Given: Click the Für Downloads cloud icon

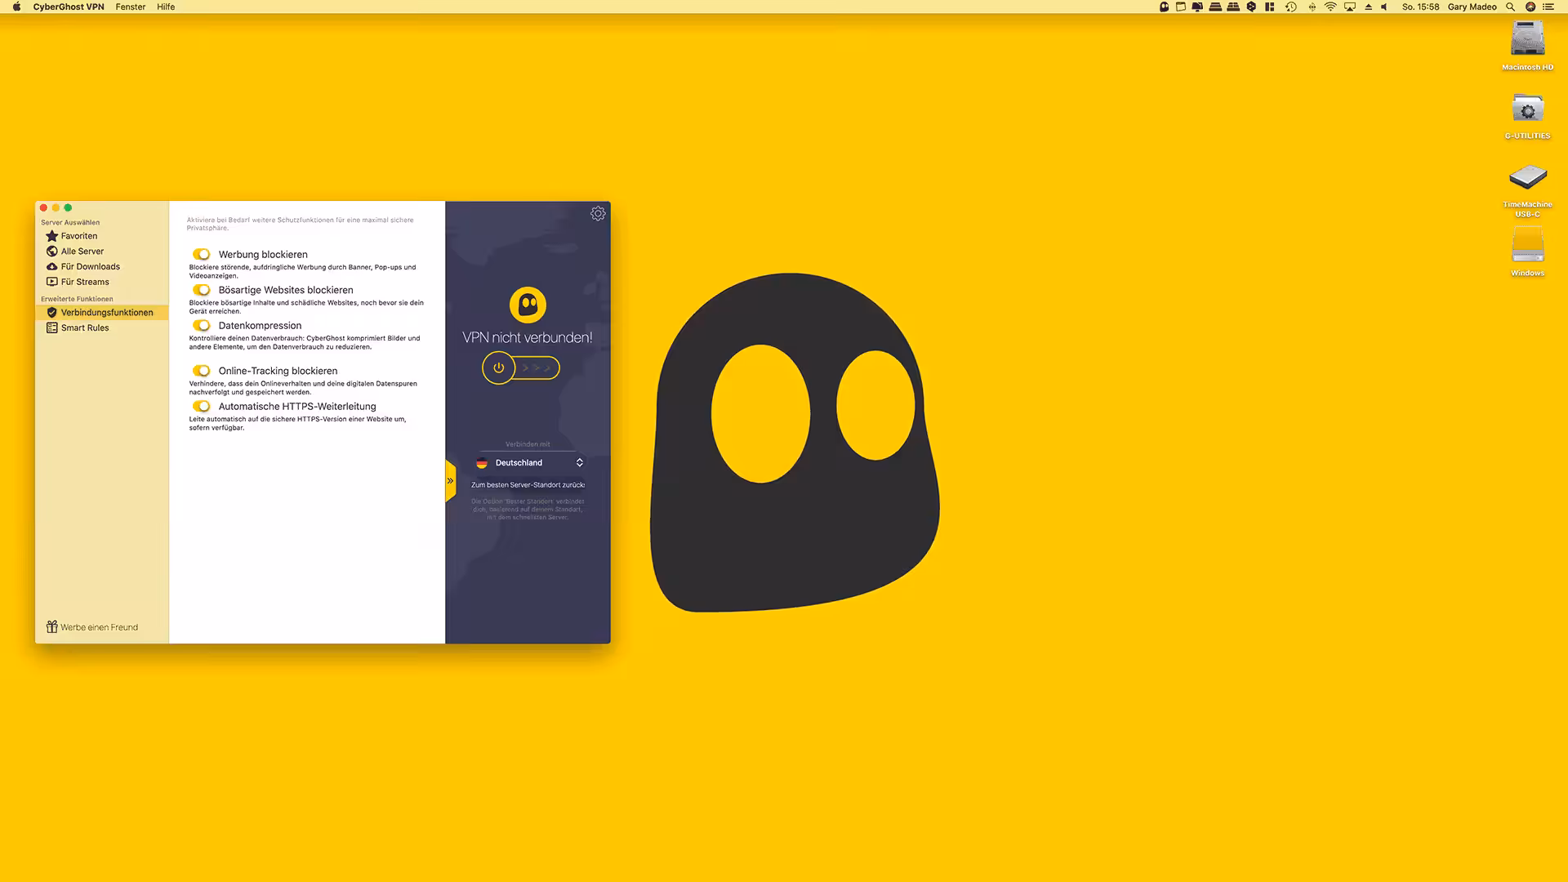Looking at the screenshot, I should pos(52,266).
